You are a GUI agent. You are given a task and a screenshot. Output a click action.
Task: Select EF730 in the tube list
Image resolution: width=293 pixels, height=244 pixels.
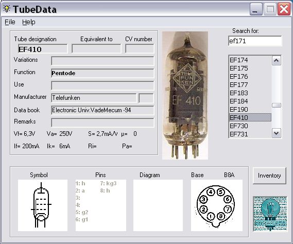point(250,126)
